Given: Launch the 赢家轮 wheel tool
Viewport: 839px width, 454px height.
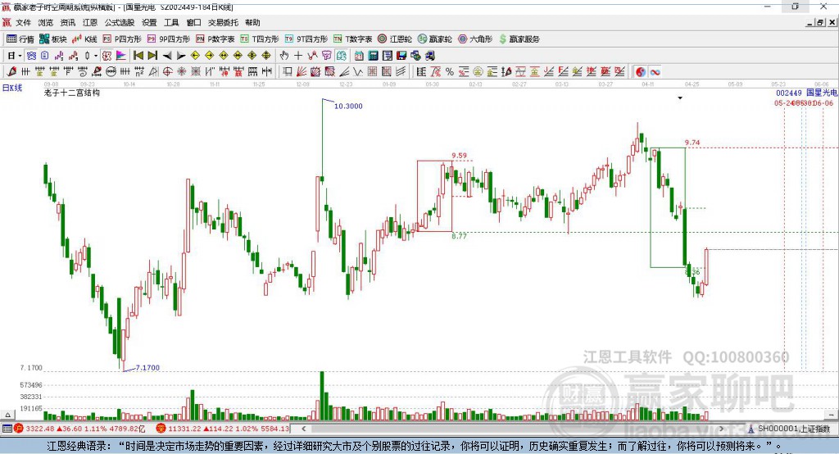Looking at the screenshot, I should [435, 39].
